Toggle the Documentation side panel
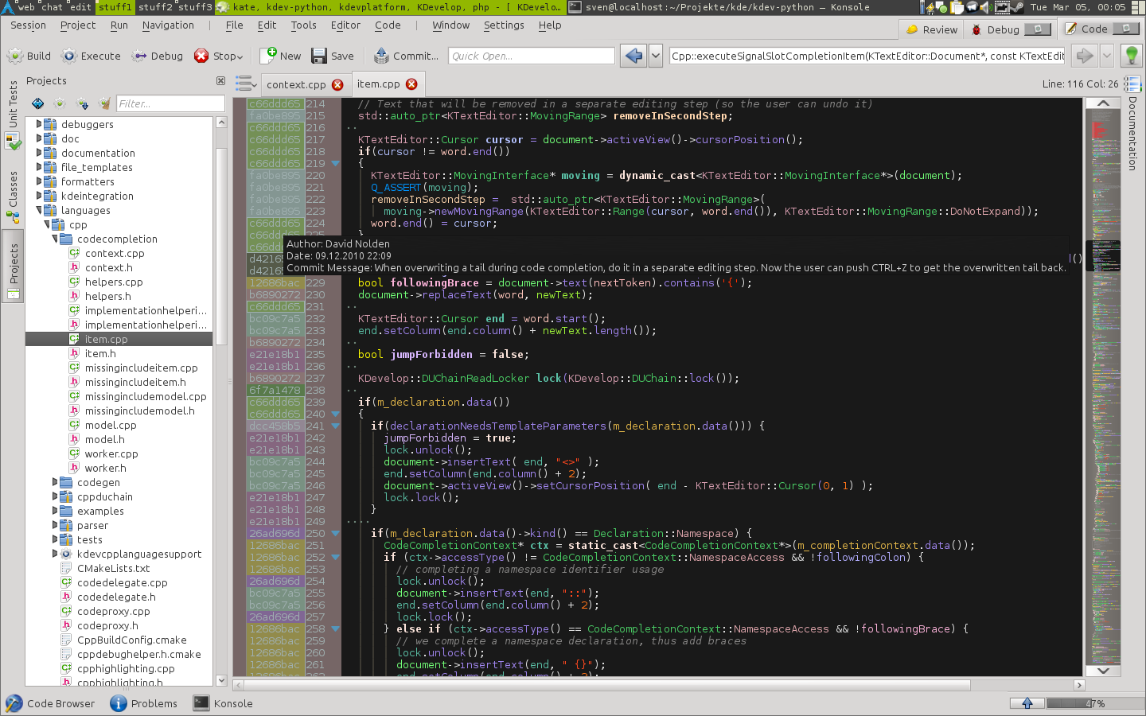This screenshot has width=1146, height=716. pos(1132,134)
